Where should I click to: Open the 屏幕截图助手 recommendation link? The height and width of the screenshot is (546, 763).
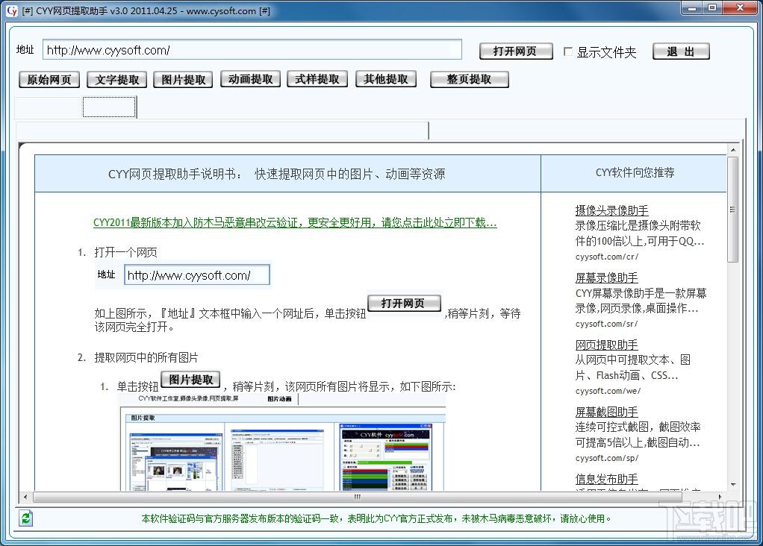606,411
